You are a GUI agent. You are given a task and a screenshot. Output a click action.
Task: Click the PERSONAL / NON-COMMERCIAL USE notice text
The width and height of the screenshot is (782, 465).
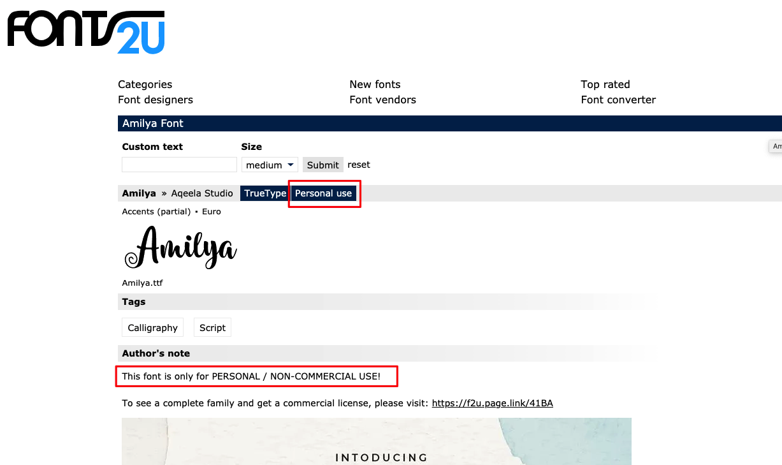(x=251, y=376)
